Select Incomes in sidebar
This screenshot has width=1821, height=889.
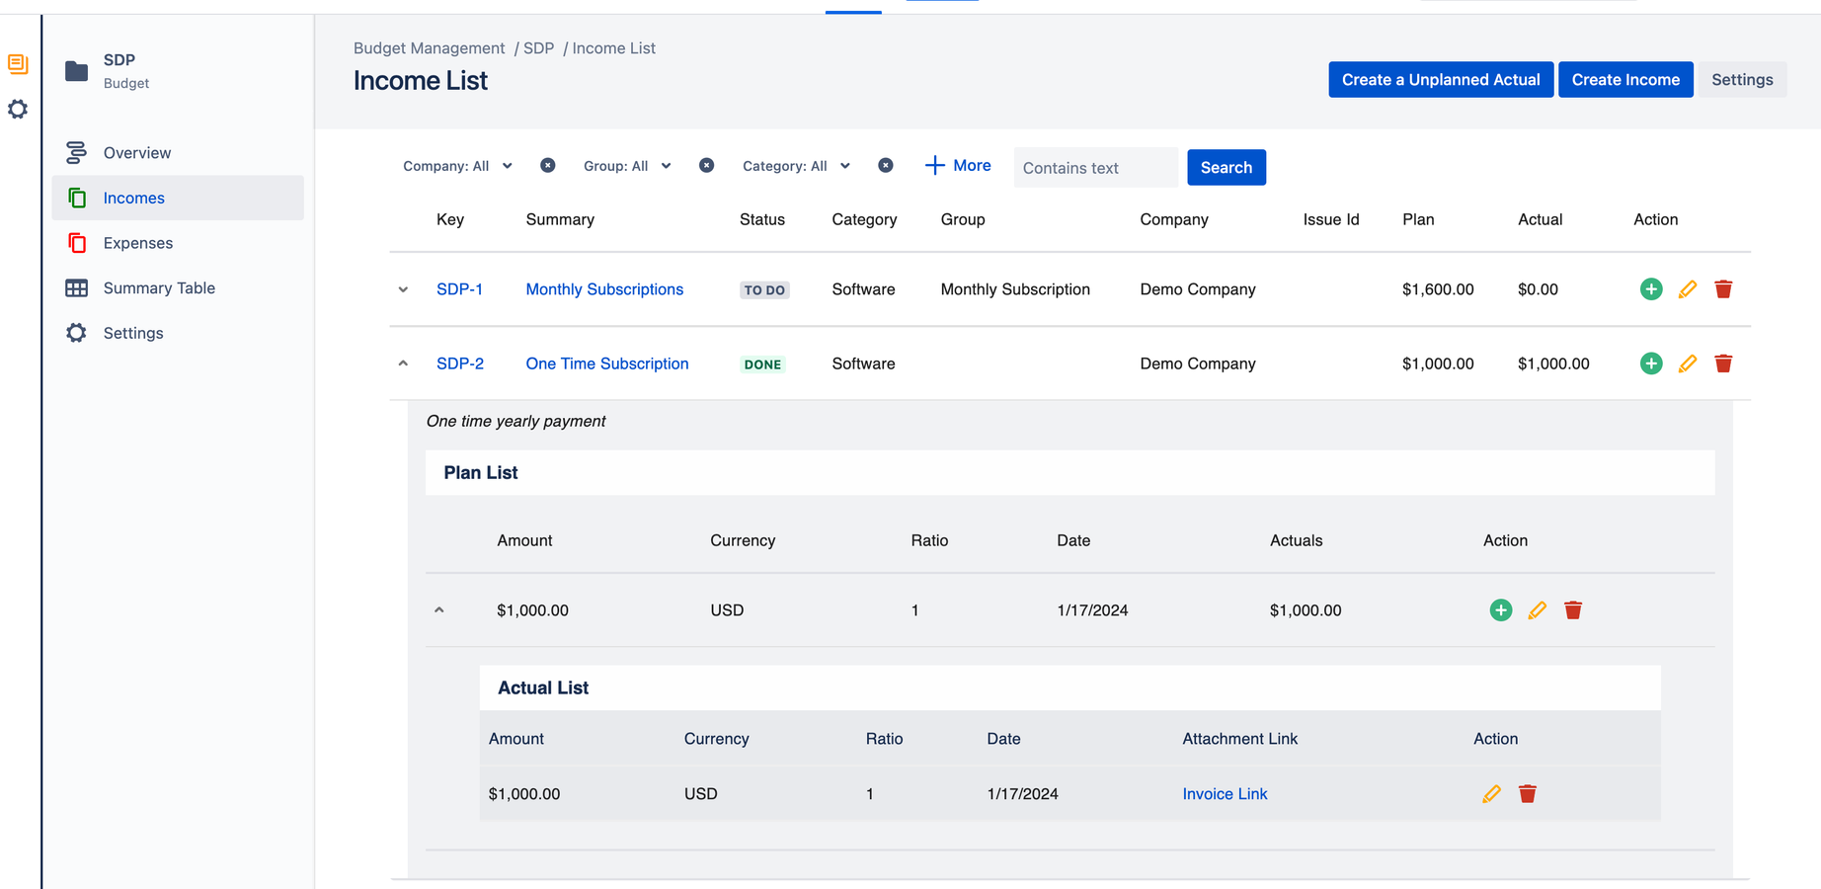(x=178, y=198)
